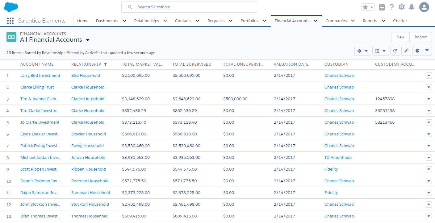435x223 pixels.
Task: Refresh the list view
Action: click(395, 51)
